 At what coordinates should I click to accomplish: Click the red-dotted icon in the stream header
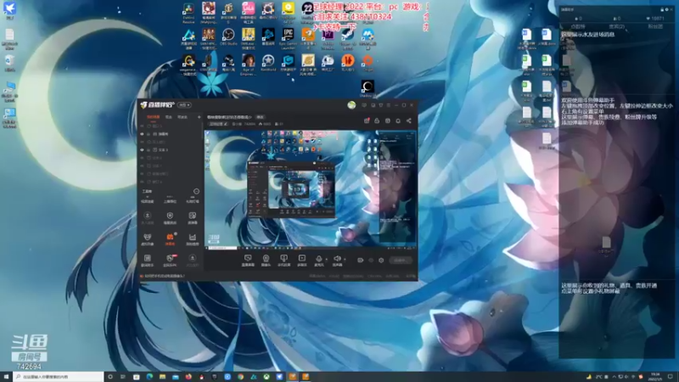pyautogui.click(x=367, y=121)
